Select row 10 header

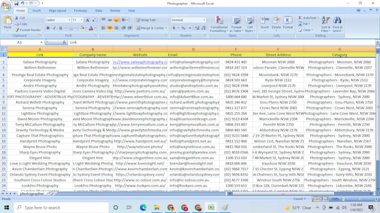[3, 108]
